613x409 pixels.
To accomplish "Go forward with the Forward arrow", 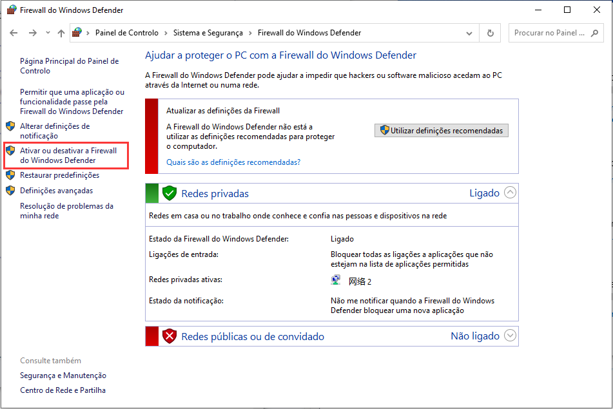I will tap(33, 33).
